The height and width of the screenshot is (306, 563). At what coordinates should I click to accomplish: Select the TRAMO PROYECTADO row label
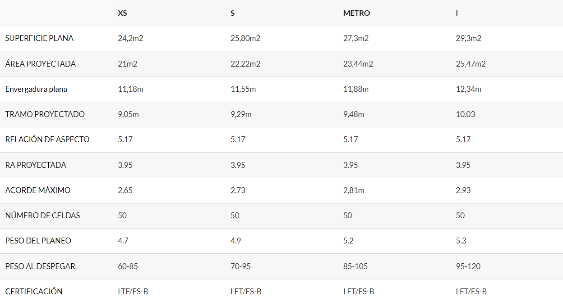coord(45,114)
